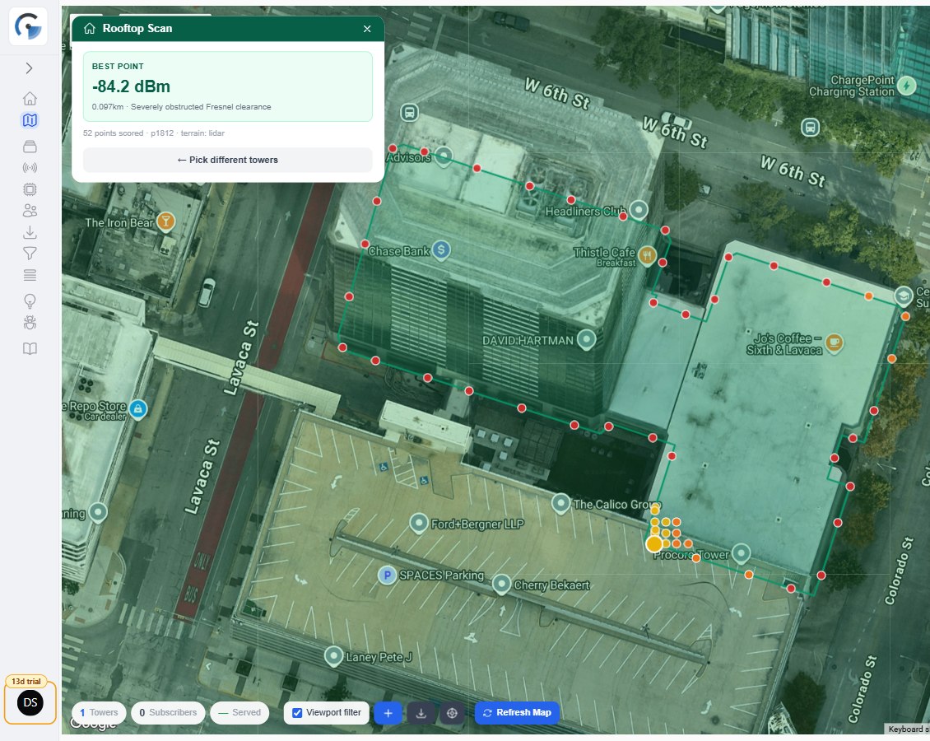Select the Map icon in sidebar

tap(30, 120)
